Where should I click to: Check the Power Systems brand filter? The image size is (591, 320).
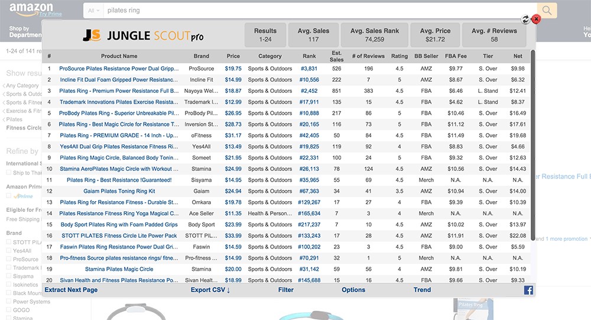tap(9, 301)
